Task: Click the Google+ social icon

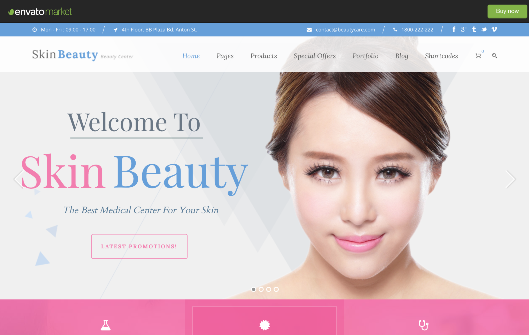Action: point(464,29)
